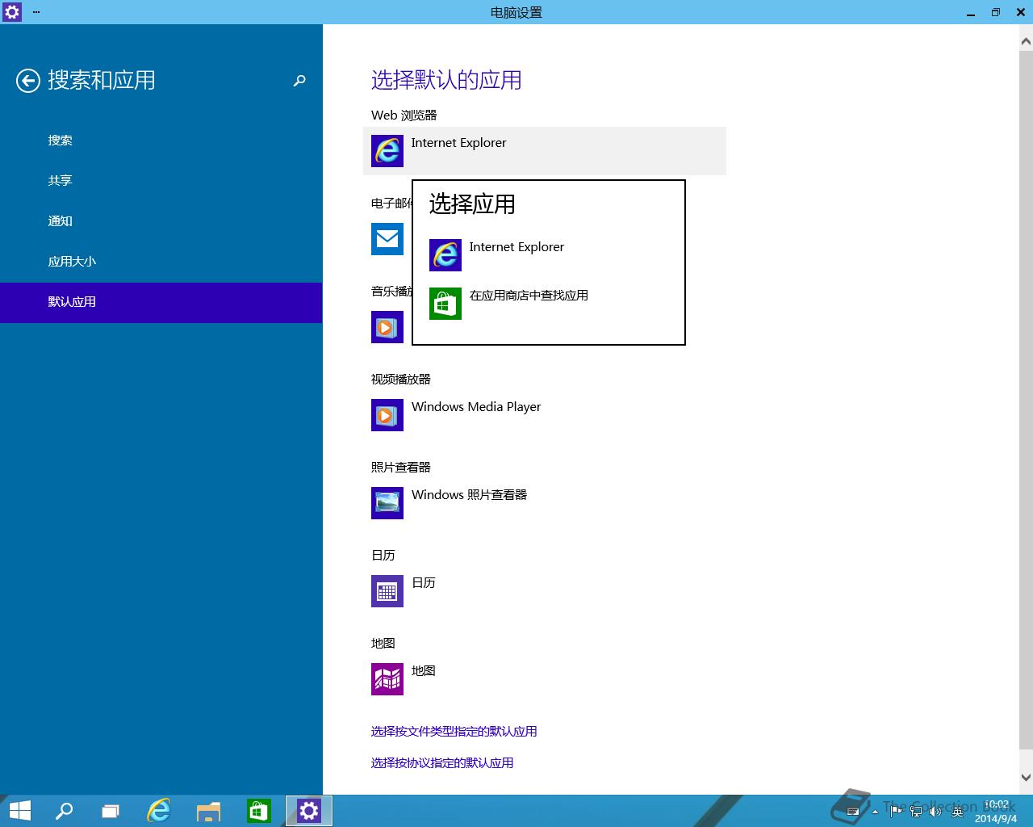Open the Action Center flag icon
1033x827 pixels.
pyautogui.click(x=896, y=812)
